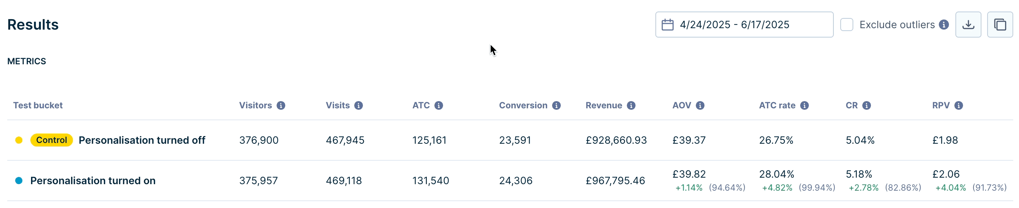Click the ATC column info icon
The height and width of the screenshot is (208, 1019).
pos(438,105)
